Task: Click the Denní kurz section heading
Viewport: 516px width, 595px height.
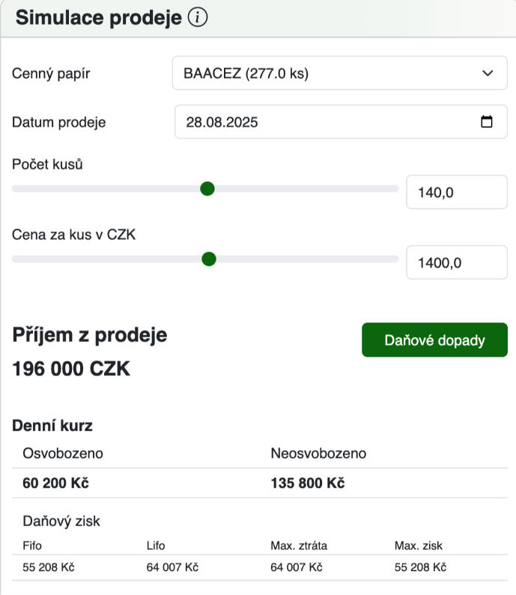Action: (52, 426)
